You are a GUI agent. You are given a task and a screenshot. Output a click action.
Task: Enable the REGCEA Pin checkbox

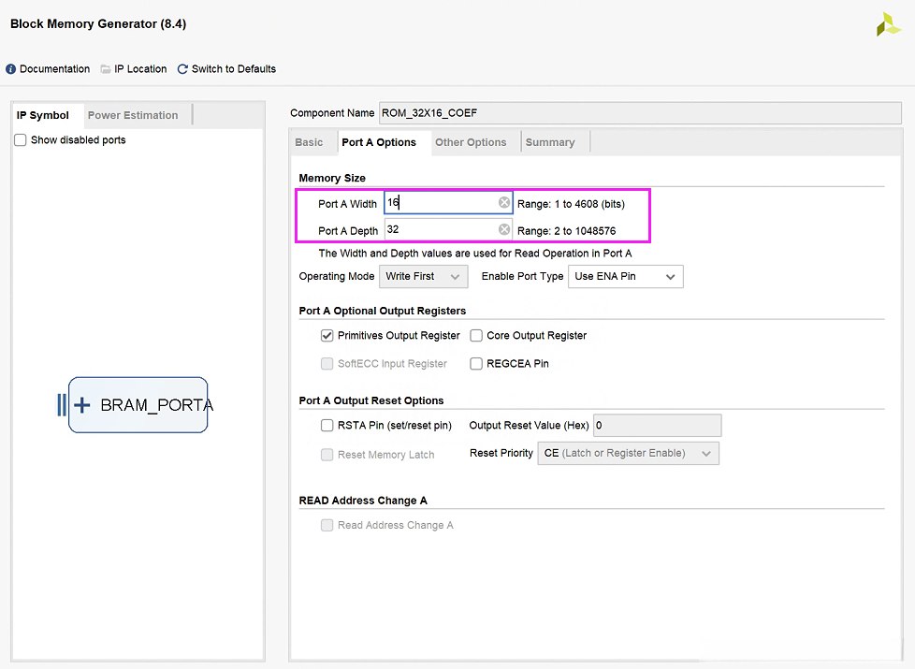pos(476,364)
